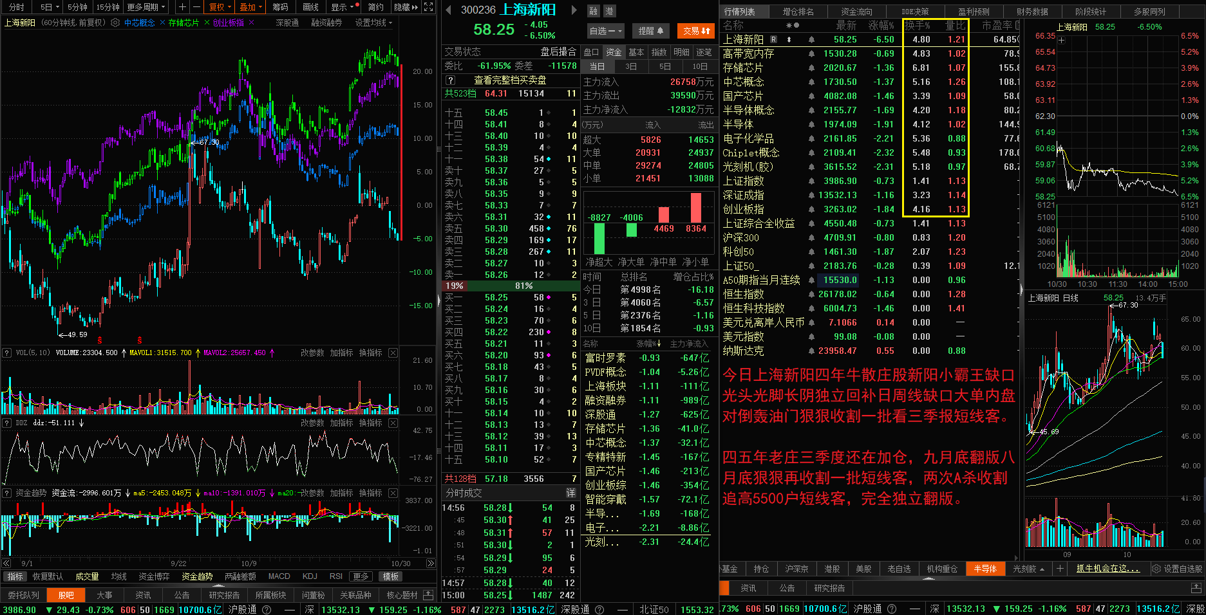The width and height of the screenshot is (1206, 615).
Task: Toggle the 画线 drawing mode
Action: click(x=310, y=7)
